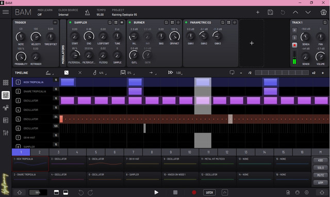The width and height of the screenshot is (330, 197).
Task: Open the list view sidebar icon
Action: [6, 120]
